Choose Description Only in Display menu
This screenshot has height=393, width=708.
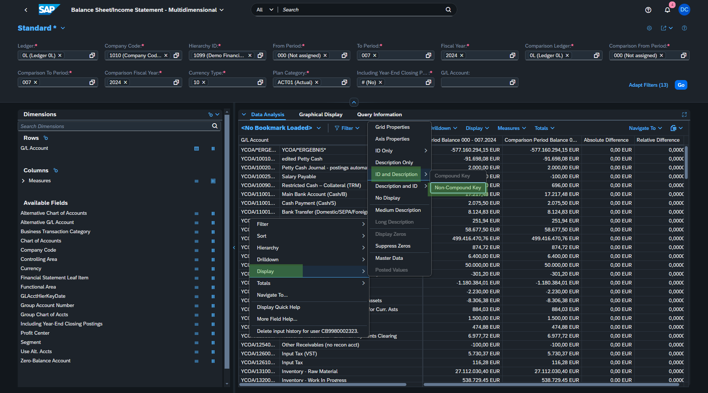(x=394, y=162)
